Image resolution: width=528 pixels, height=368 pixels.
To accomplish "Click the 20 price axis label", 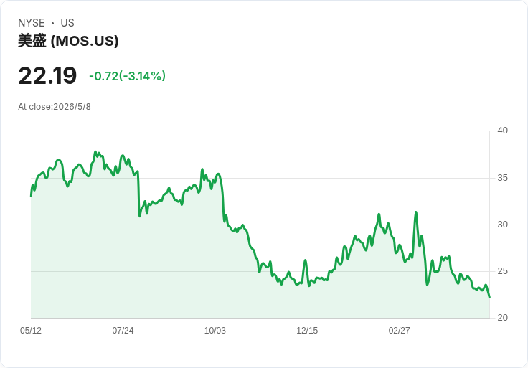I will point(502,318).
